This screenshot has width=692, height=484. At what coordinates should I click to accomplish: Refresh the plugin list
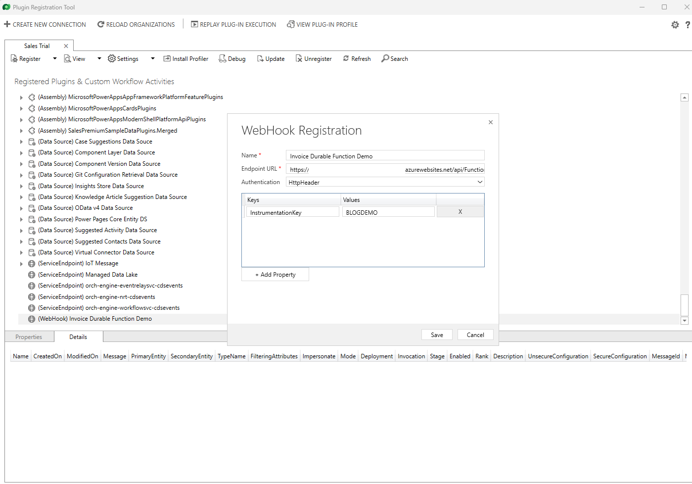(357, 58)
